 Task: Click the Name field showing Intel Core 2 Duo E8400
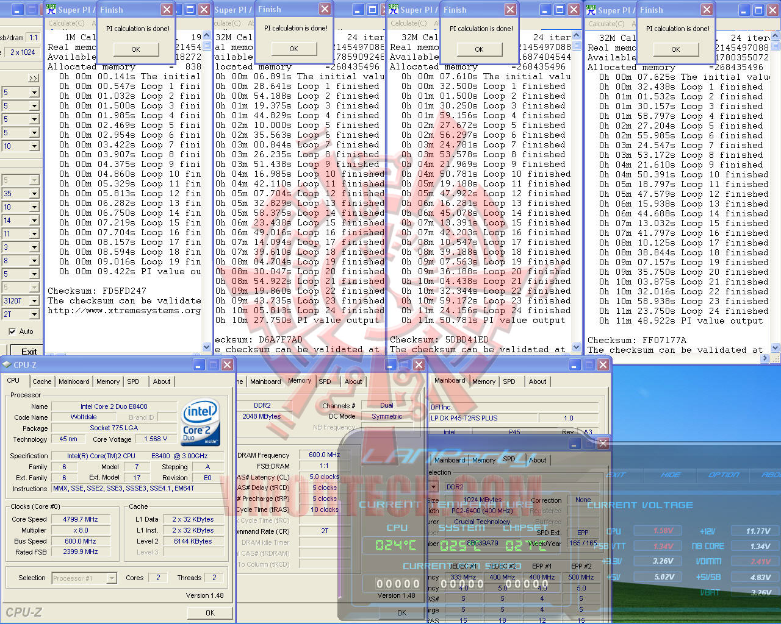point(114,406)
